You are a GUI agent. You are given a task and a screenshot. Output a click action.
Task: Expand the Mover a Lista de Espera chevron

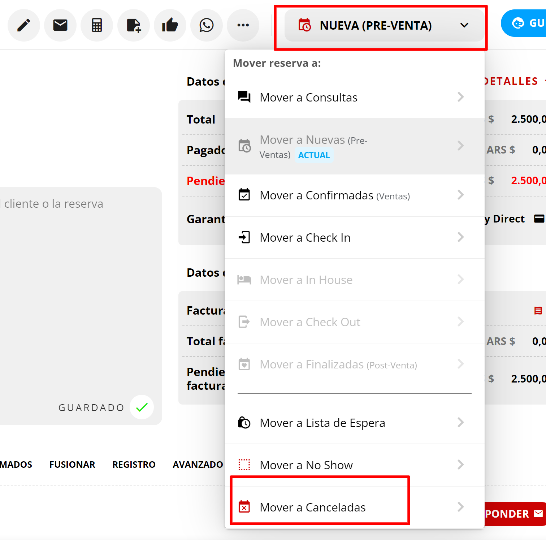point(460,422)
